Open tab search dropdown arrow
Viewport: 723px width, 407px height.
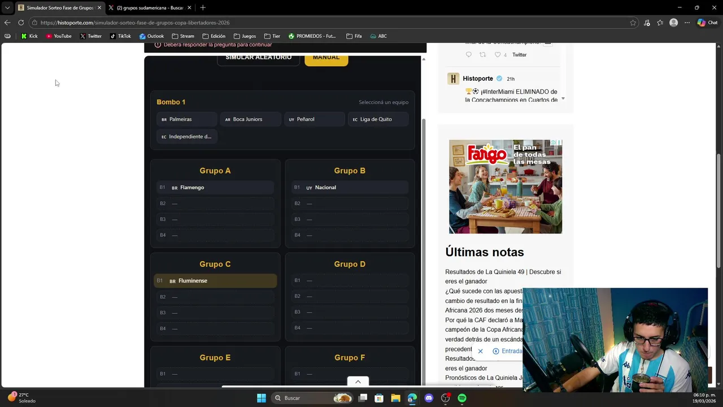pos(7,7)
